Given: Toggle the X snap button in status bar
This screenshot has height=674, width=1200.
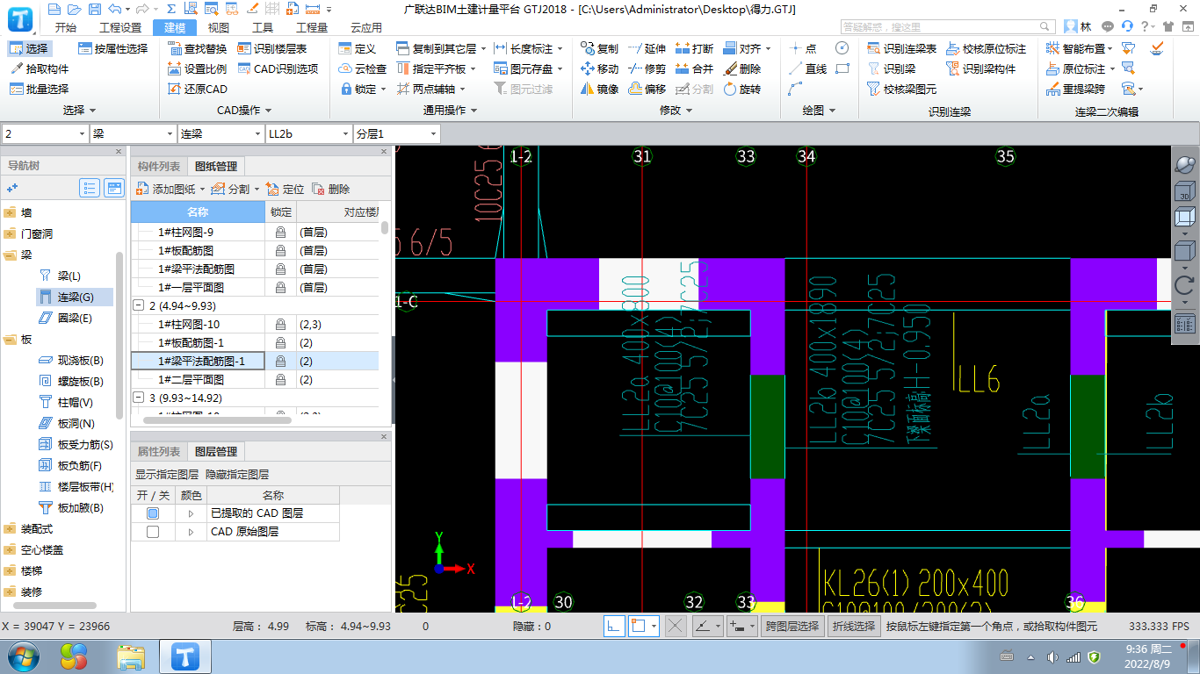Looking at the screenshot, I should [676, 627].
